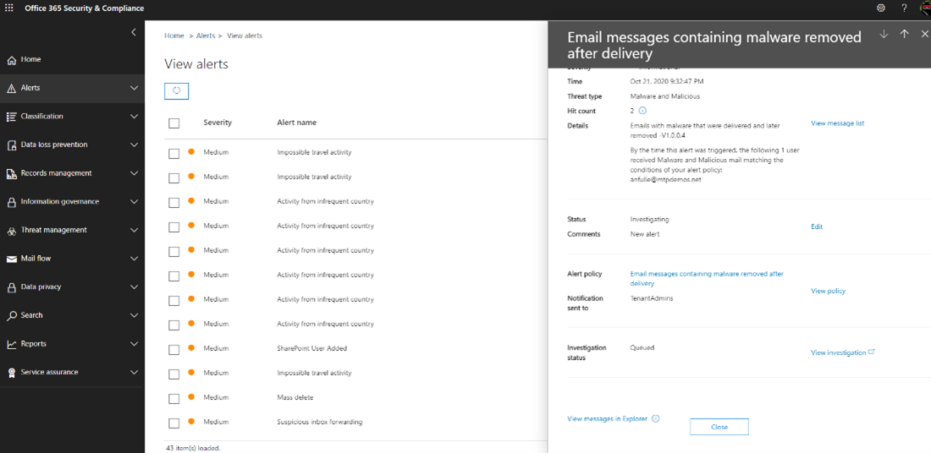Click the Mail flow envelope icon
931x453 pixels.
tap(11, 259)
